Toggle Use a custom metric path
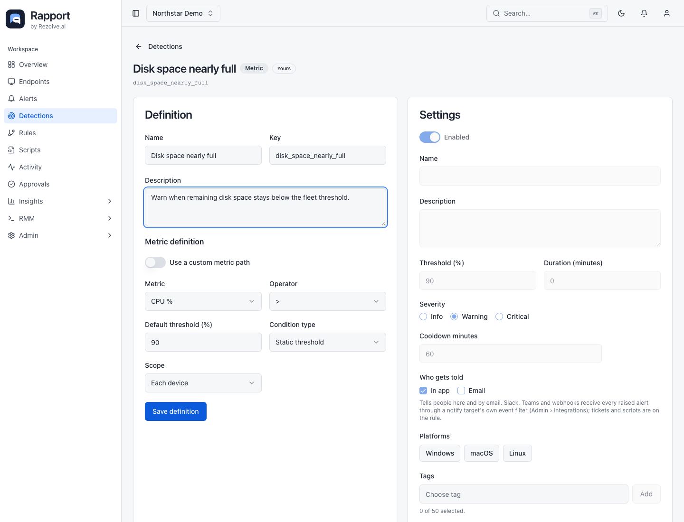This screenshot has width=684, height=522. pos(155,262)
